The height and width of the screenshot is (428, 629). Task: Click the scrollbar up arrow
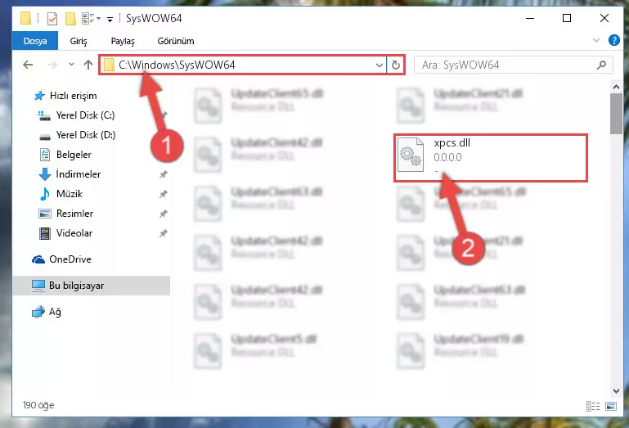click(616, 87)
